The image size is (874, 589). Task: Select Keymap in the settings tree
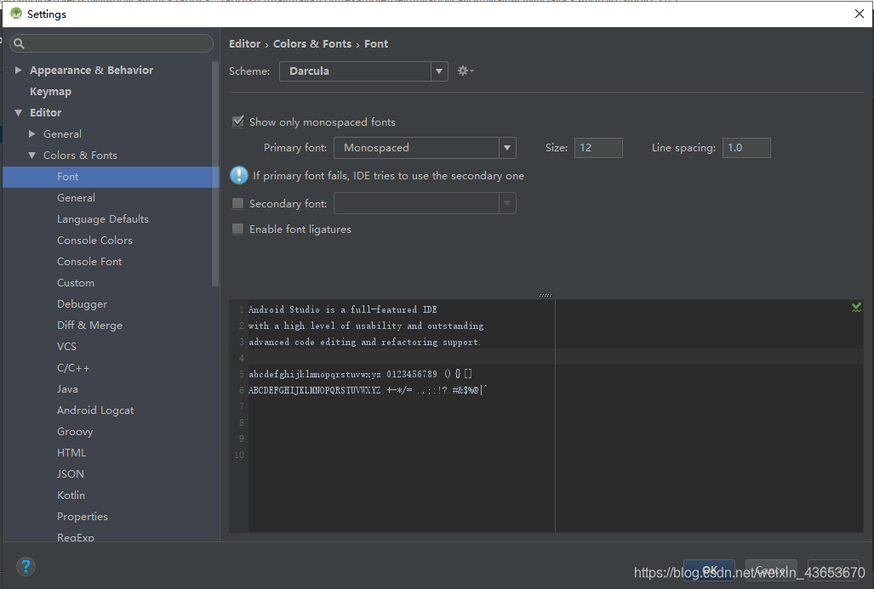[x=51, y=91]
